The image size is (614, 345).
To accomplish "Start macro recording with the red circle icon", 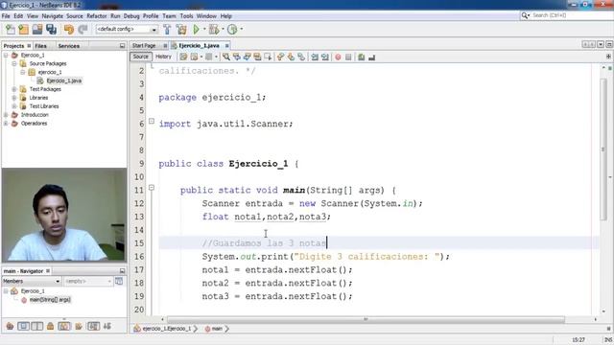I will pyautogui.click(x=338, y=57).
